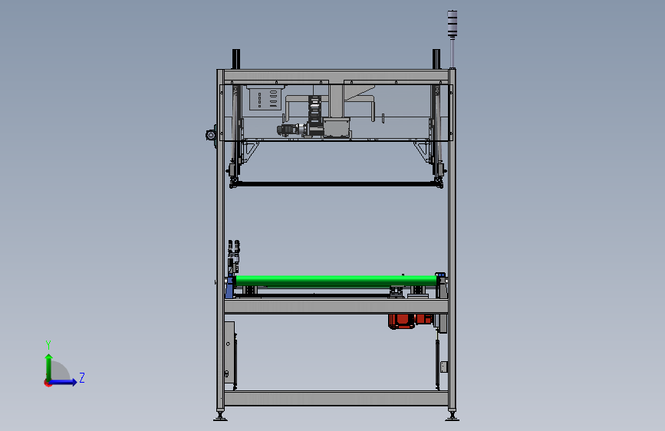The image size is (665, 431).
Task: Select the top cross beam of the frame
Action: pyautogui.click(x=336, y=75)
